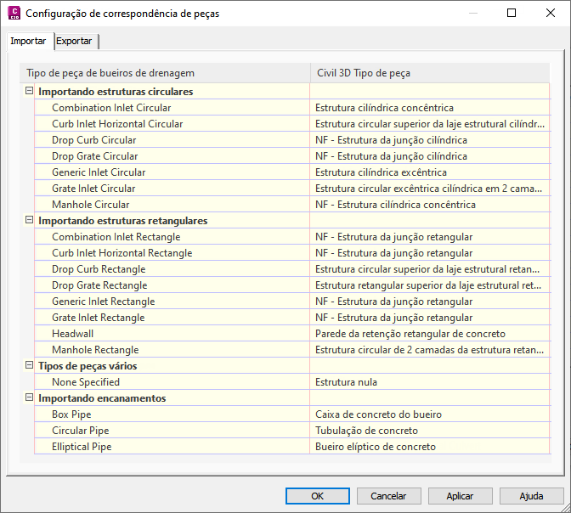
Task: Click the Civil 3D value for None Specified
Action: [346, 382]
